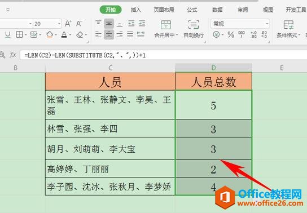Expand the draw border dropdown arrow
The image size is (307, 213).
tap(40, 35)
